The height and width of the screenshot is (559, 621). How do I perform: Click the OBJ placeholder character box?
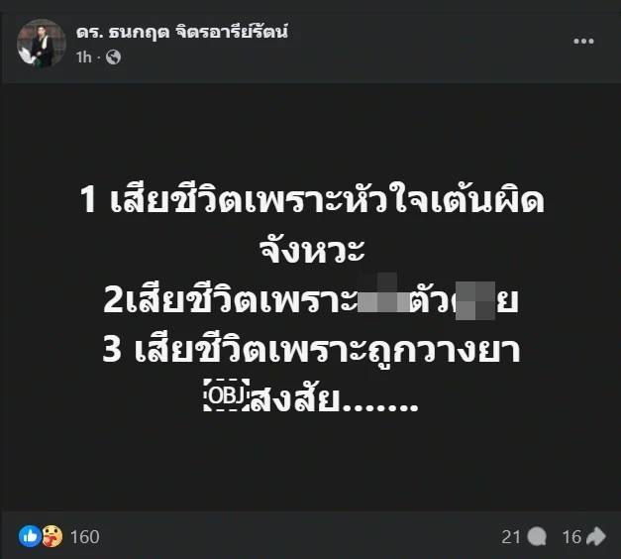click(227, 395)
